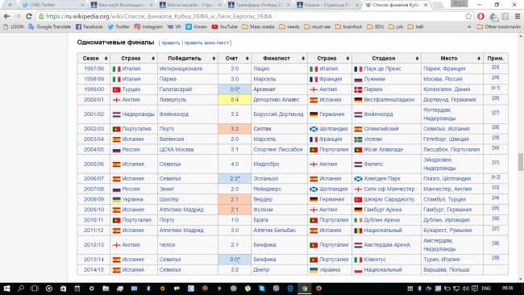
Task: Click the править вики-текст link
Action: [206, 43]
